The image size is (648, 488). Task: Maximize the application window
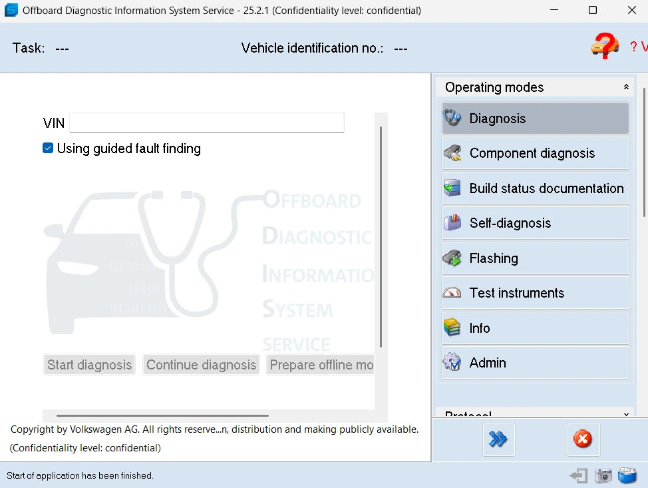pos(593,10)
